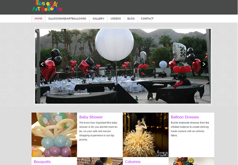Open the balloon dress photo thumbnail
This screenshot has height=165, width=238.
point(145,134)
